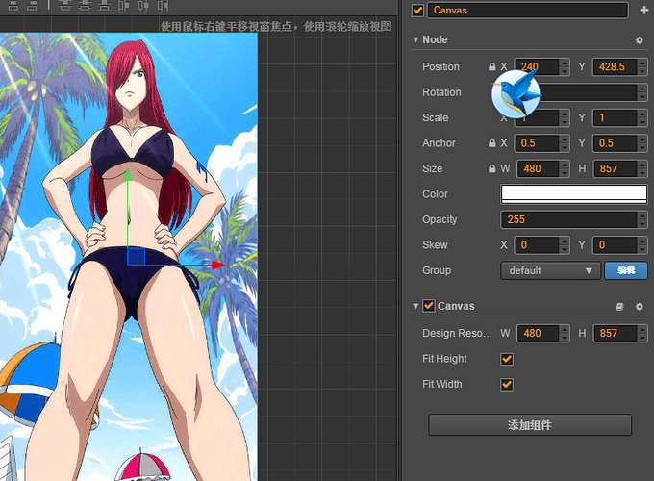Increase Size W with up stepper arrow

pyautogui.click(x=565, y=165)
